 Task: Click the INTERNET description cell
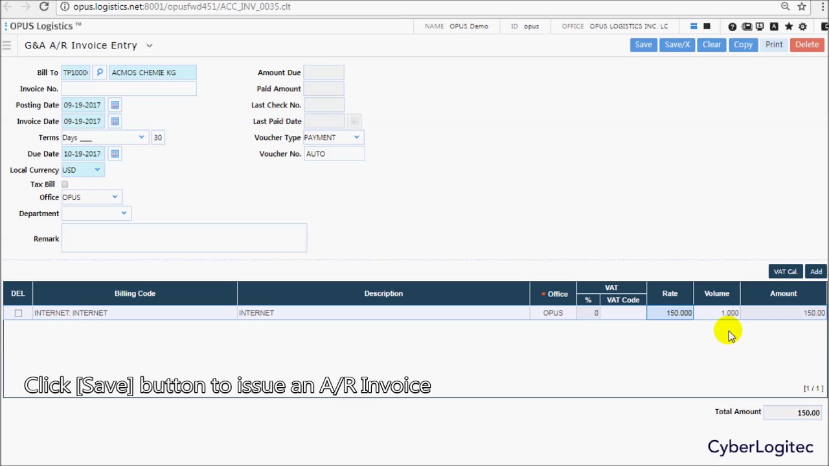pyautogui.click(x=383, y=313)
